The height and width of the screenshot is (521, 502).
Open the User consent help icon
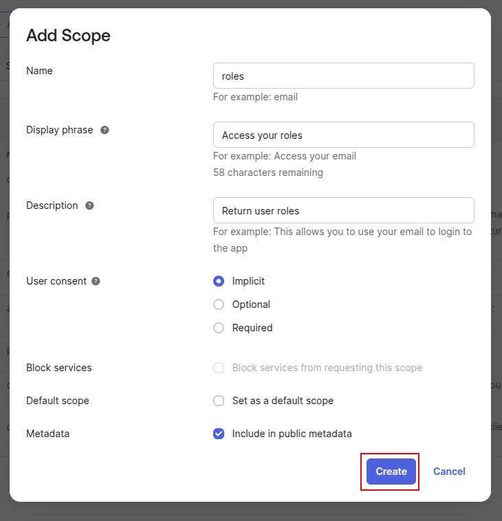(x=96, y=281)
